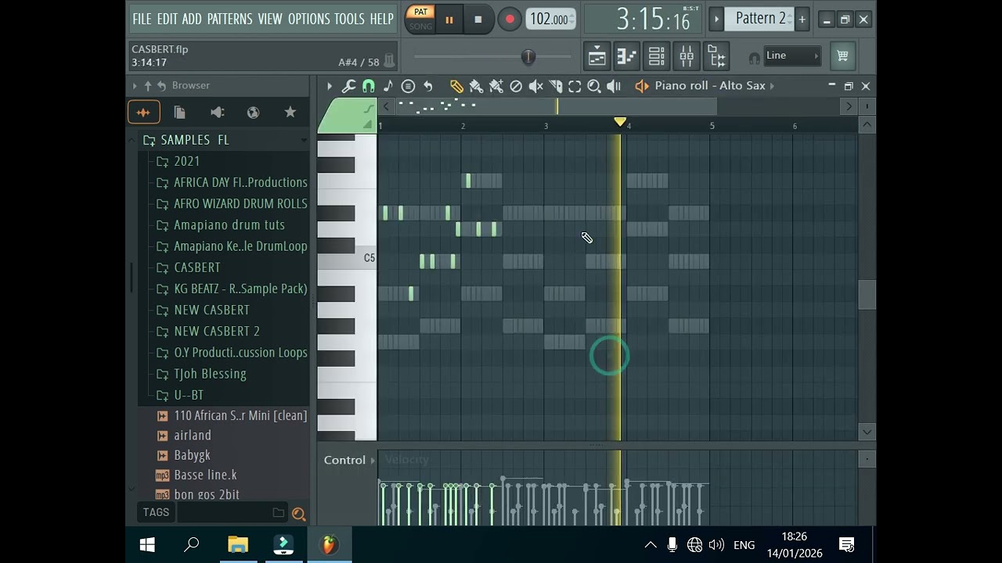Click the C5 piano key
Screen dimensions: 1002x563
pyautogui.click(x=347, y=258)
